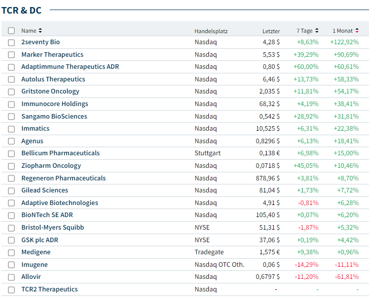View the Medigene stock page
This screenshot has height=302, width=369.
coord(36,252)
